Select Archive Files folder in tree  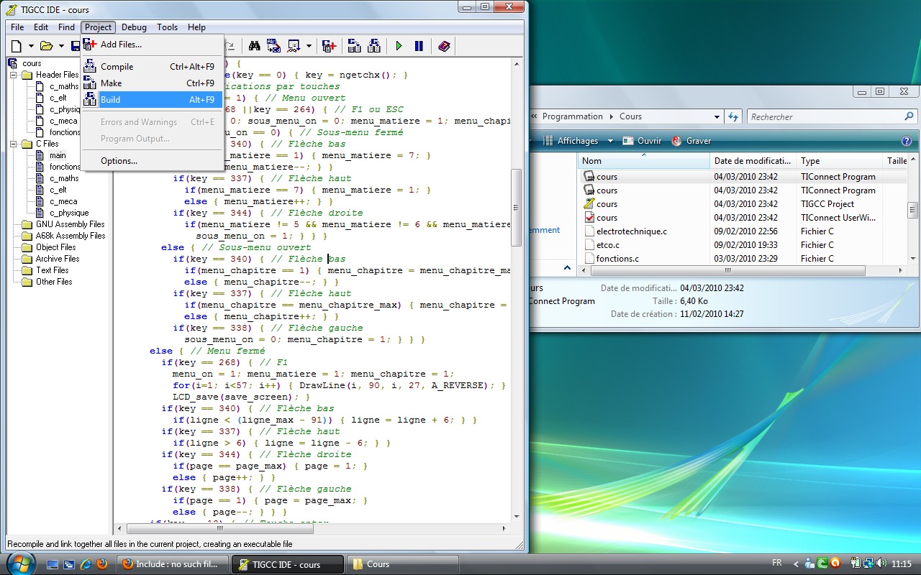[58, 259]
